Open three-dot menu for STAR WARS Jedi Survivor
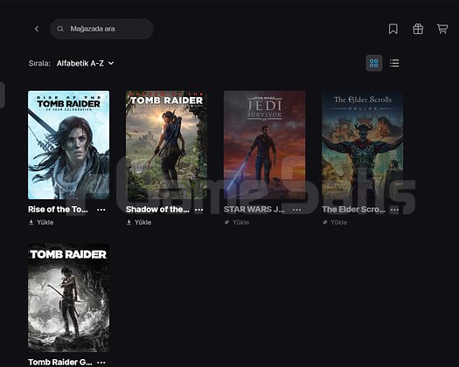 coord(296,210)
